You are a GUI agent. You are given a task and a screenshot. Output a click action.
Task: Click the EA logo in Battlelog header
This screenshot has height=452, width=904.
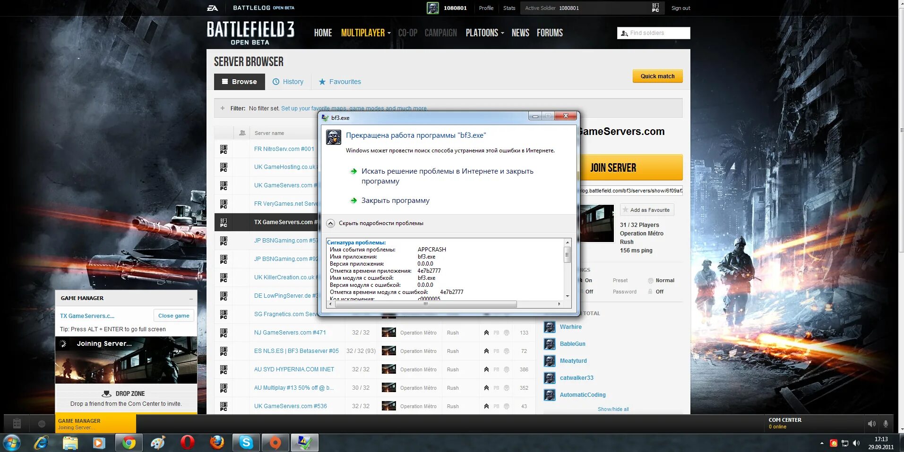(212, 8)
